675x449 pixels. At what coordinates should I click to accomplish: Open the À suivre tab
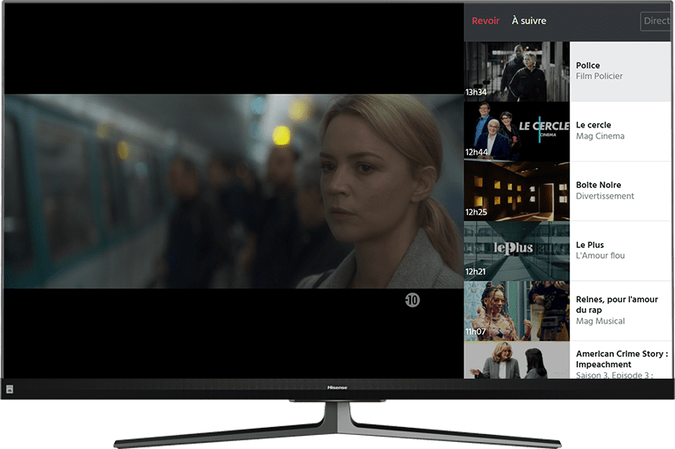point(529,21)
